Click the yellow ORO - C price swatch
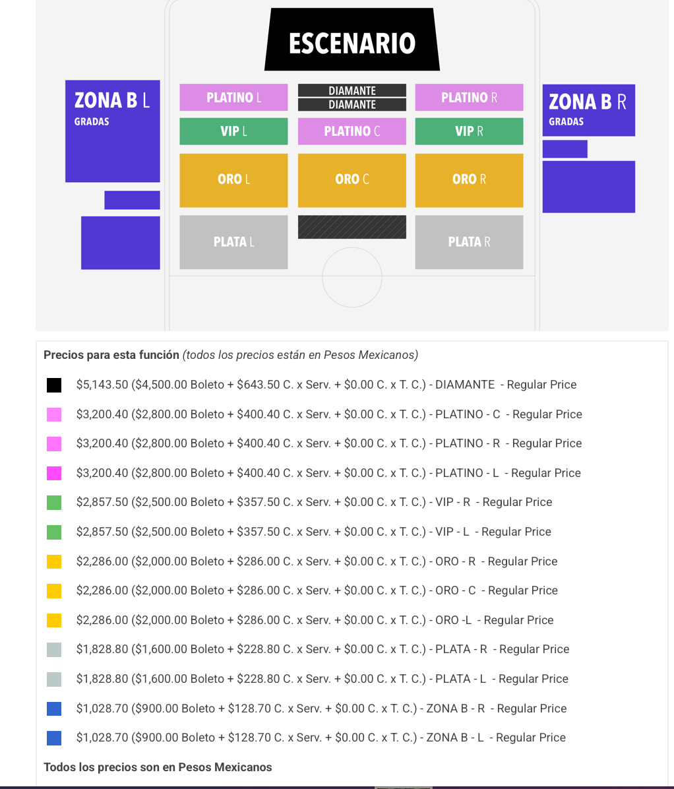Image resolution: width=674 pixels, height=789 pixels. tap(54, 591)
